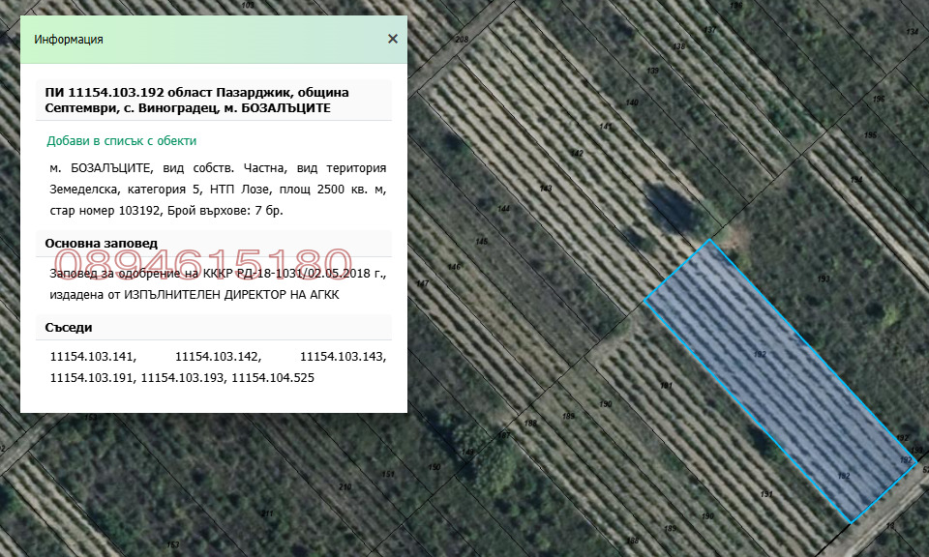Select parcel 194 on the map
929x557 pixels.
856,179
